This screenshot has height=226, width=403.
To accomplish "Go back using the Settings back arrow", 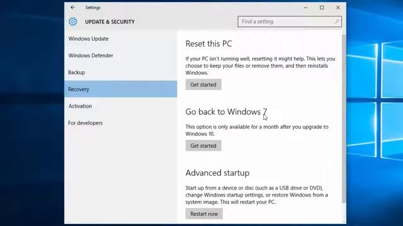I will coord(73,8).
